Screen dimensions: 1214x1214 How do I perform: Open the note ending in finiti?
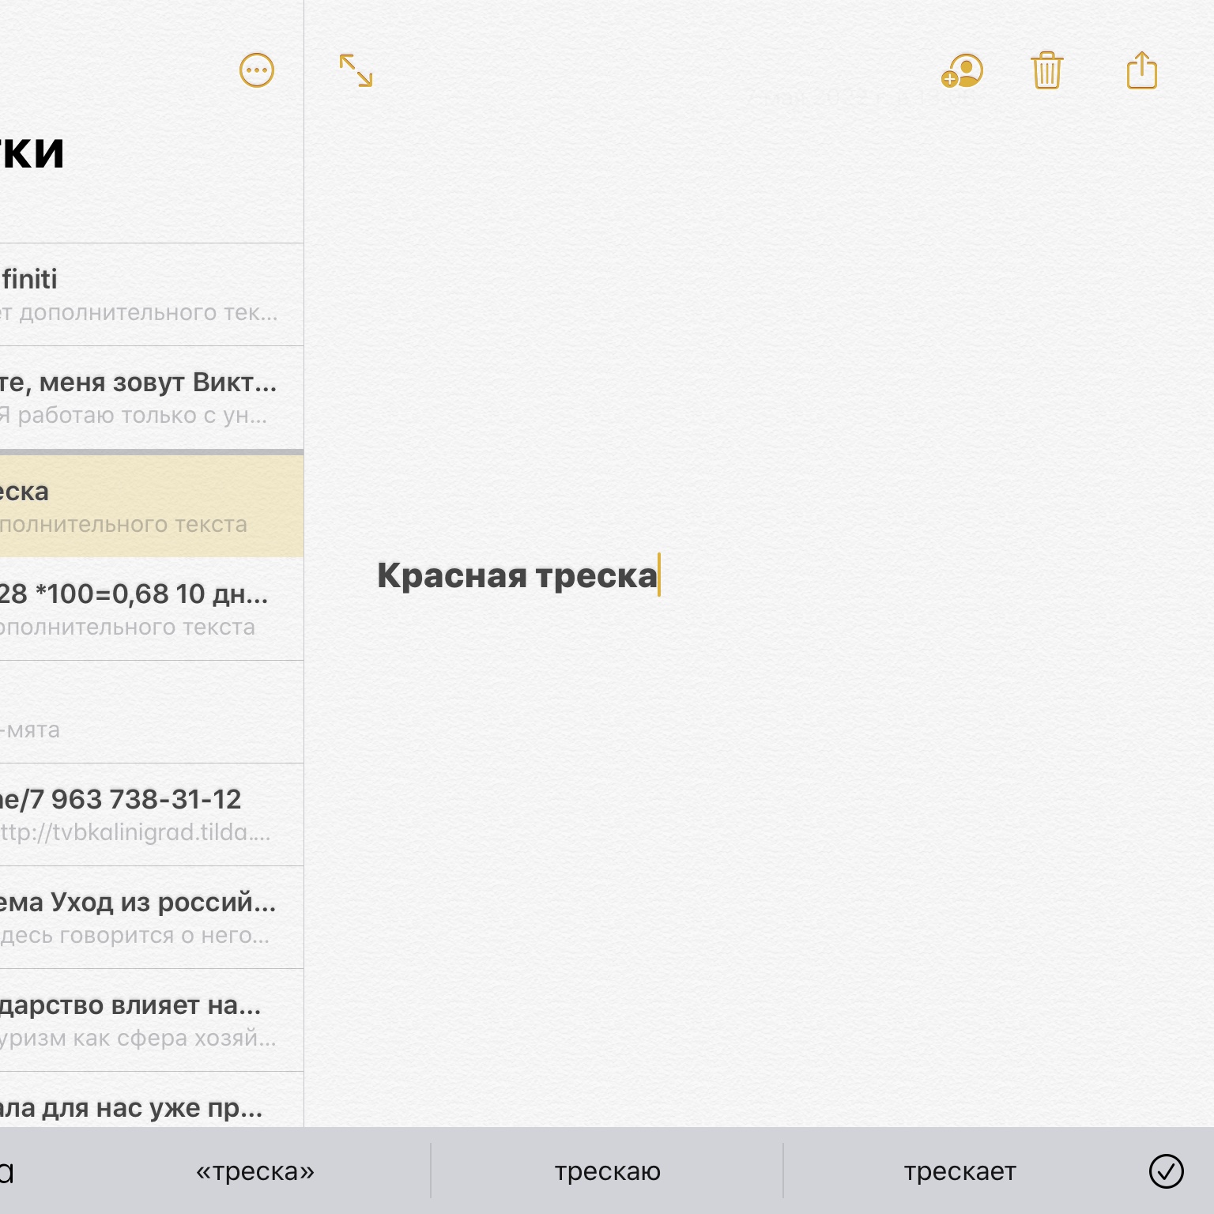point(142,295)
